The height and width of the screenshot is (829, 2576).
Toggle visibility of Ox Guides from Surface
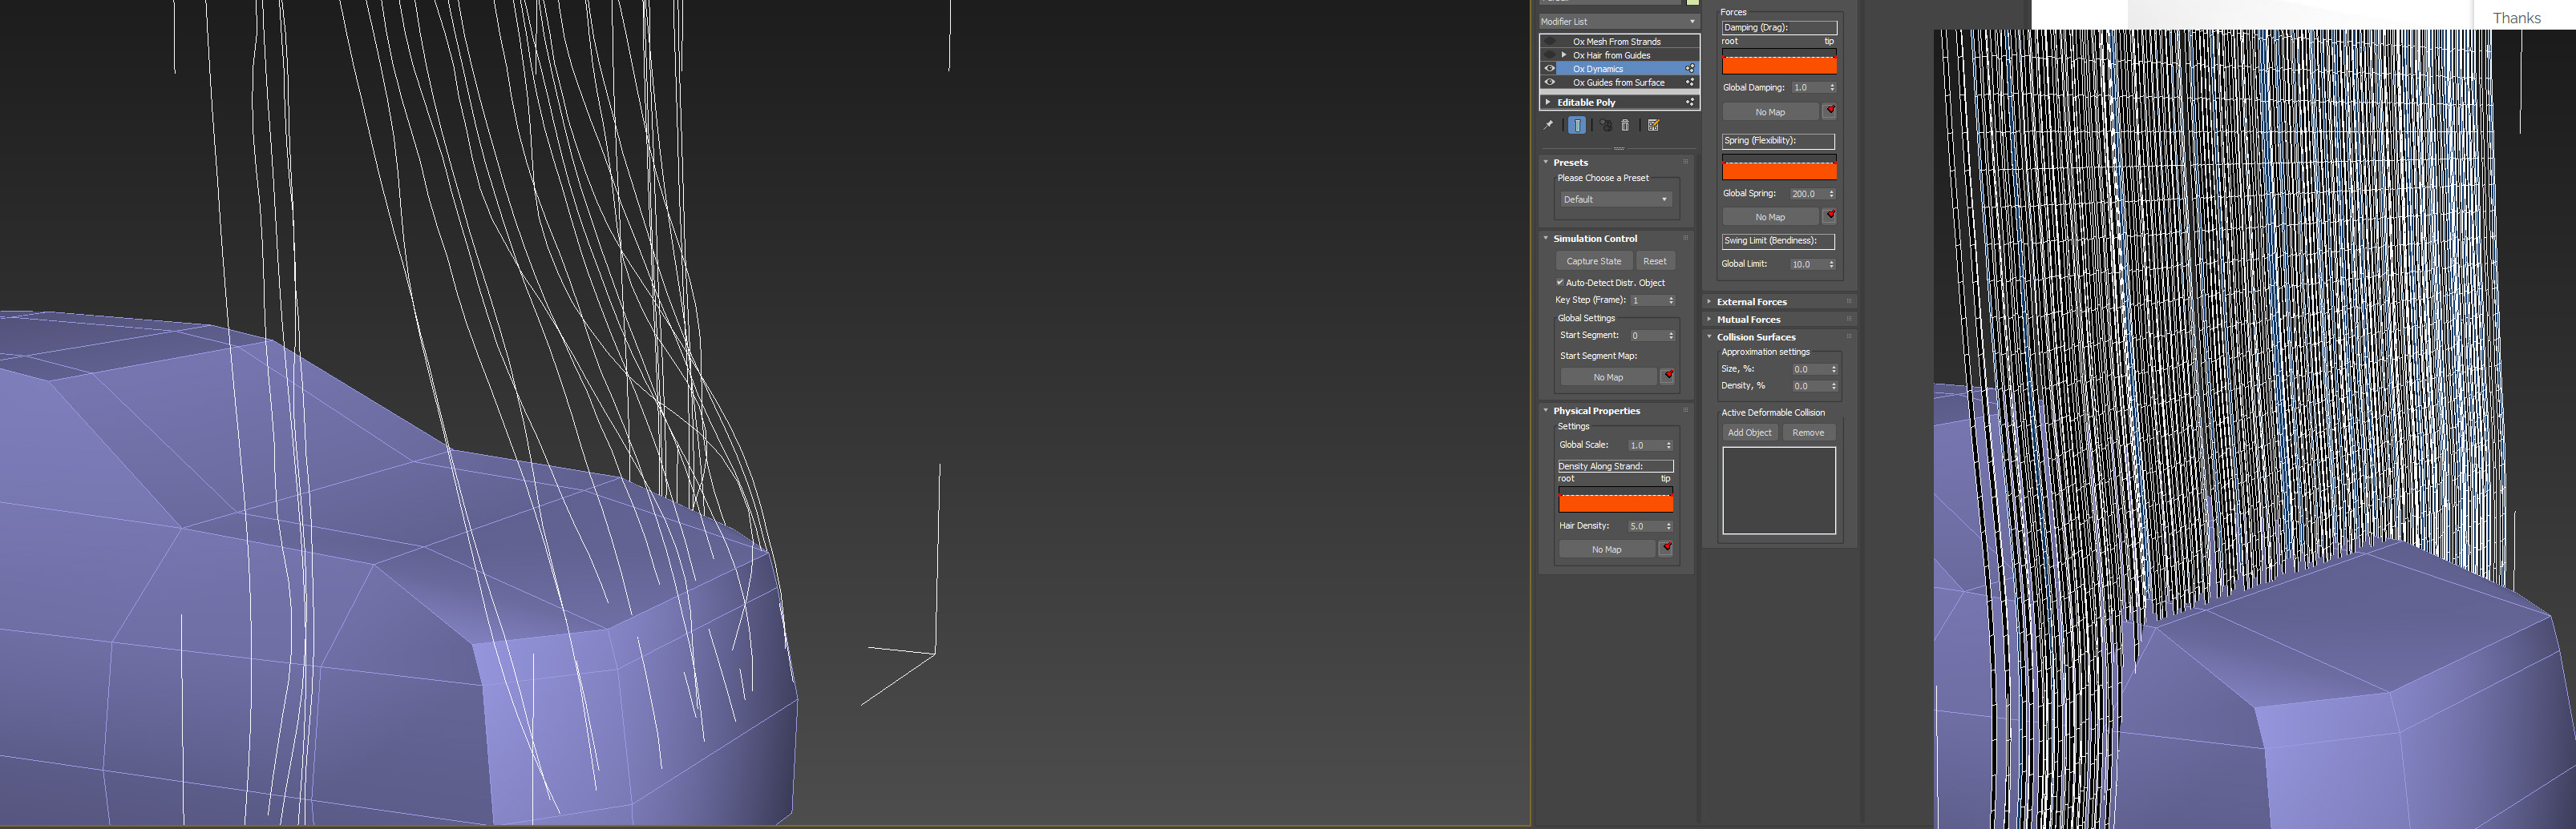click(1550, 83)
